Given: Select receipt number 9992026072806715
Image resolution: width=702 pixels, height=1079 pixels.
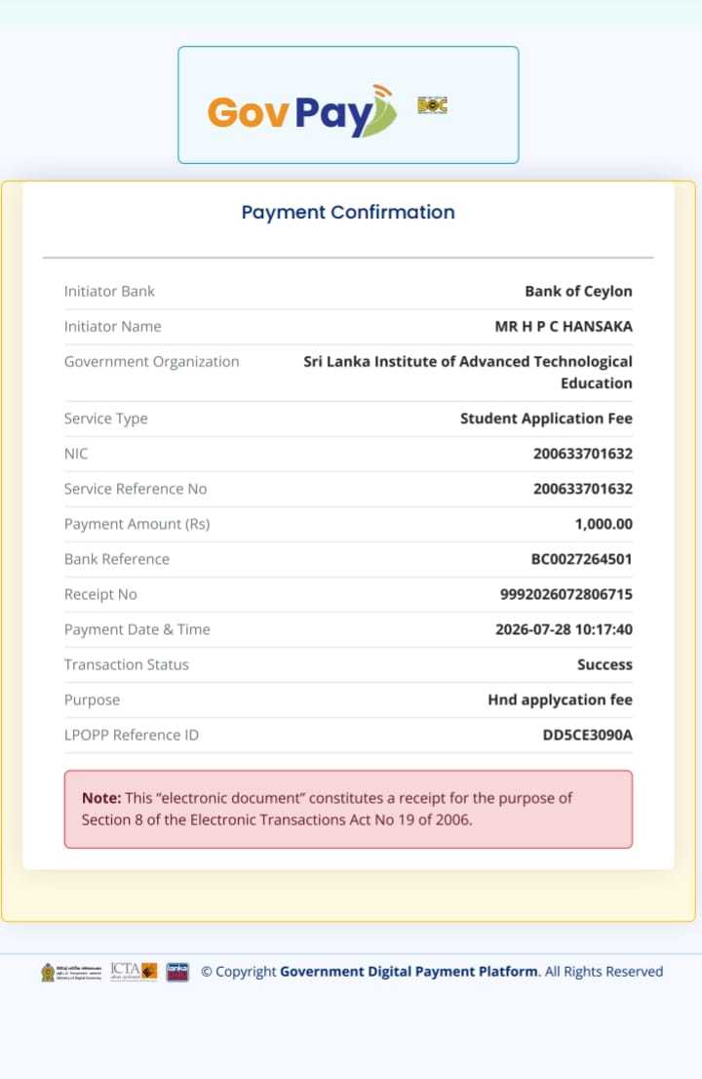Looking at the screenshot, I should (x=565, y=594).
